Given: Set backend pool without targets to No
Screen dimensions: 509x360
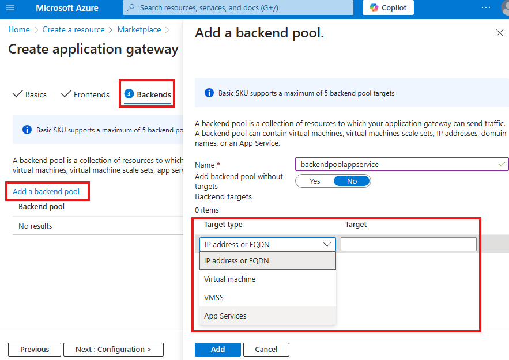Looking at the screenshot, I should pos(352,181).
